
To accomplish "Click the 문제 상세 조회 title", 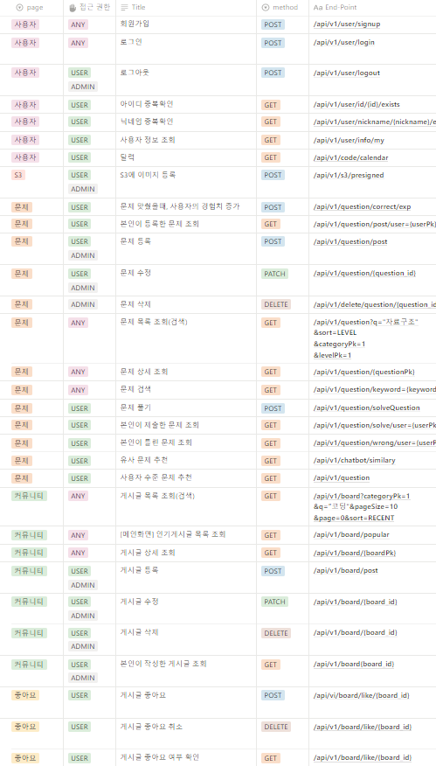I will pyautogui.click(x=144, y=372).
